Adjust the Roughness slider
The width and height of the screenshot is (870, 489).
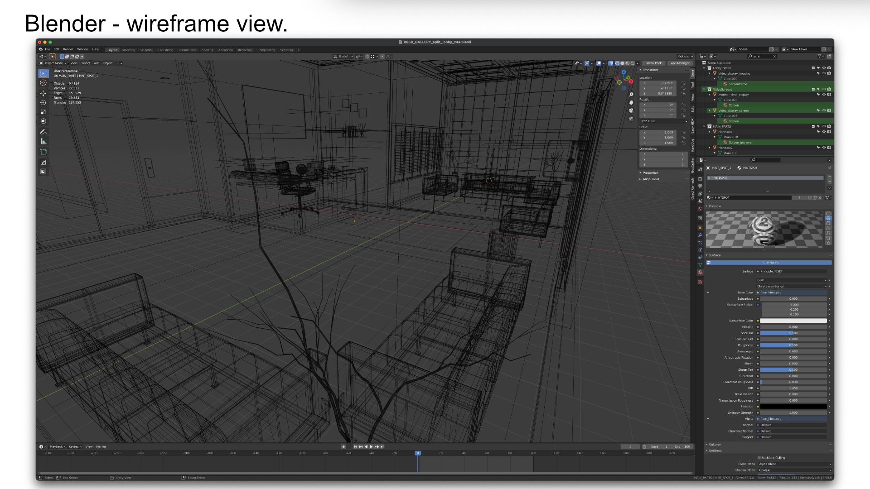tap(793, 345)
